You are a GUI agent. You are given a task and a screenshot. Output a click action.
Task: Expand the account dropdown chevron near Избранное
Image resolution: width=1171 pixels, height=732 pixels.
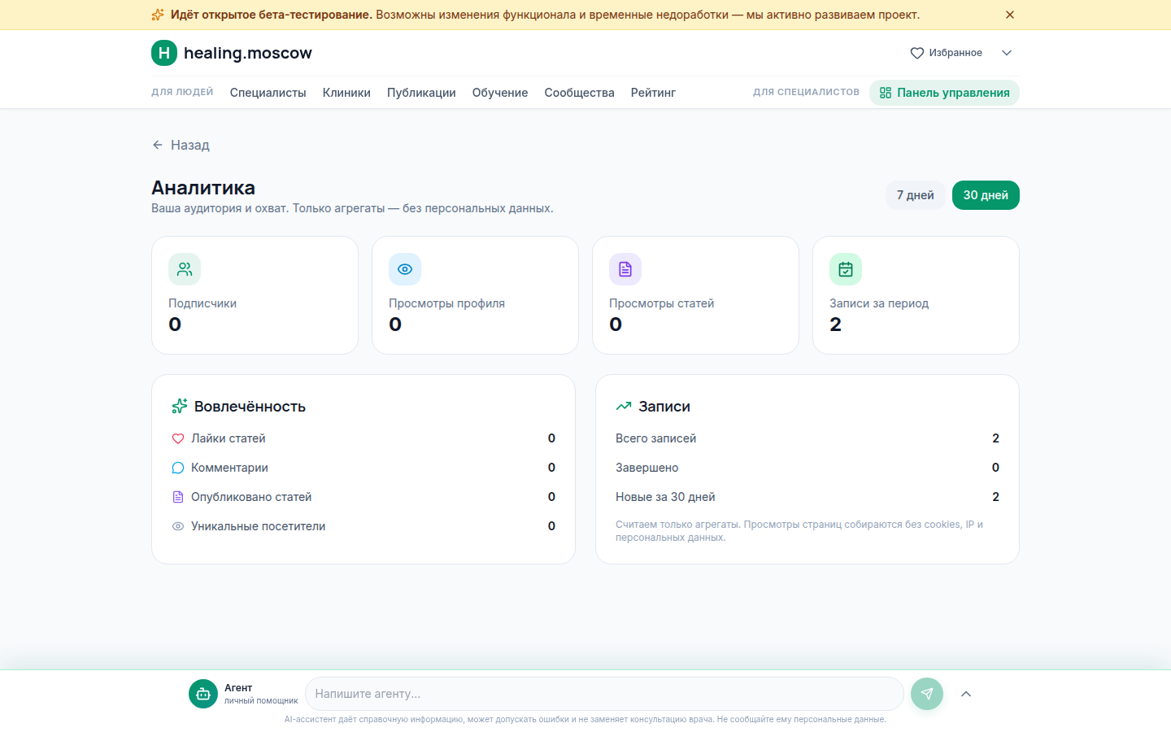(x=1007, y=53)
